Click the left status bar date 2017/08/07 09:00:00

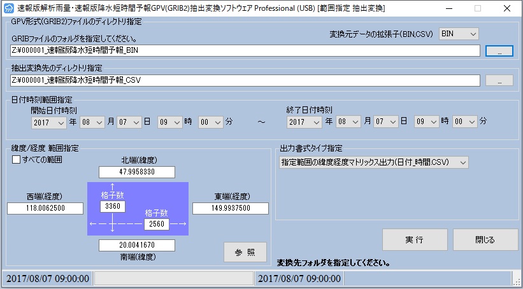click(x=48, y=279)
